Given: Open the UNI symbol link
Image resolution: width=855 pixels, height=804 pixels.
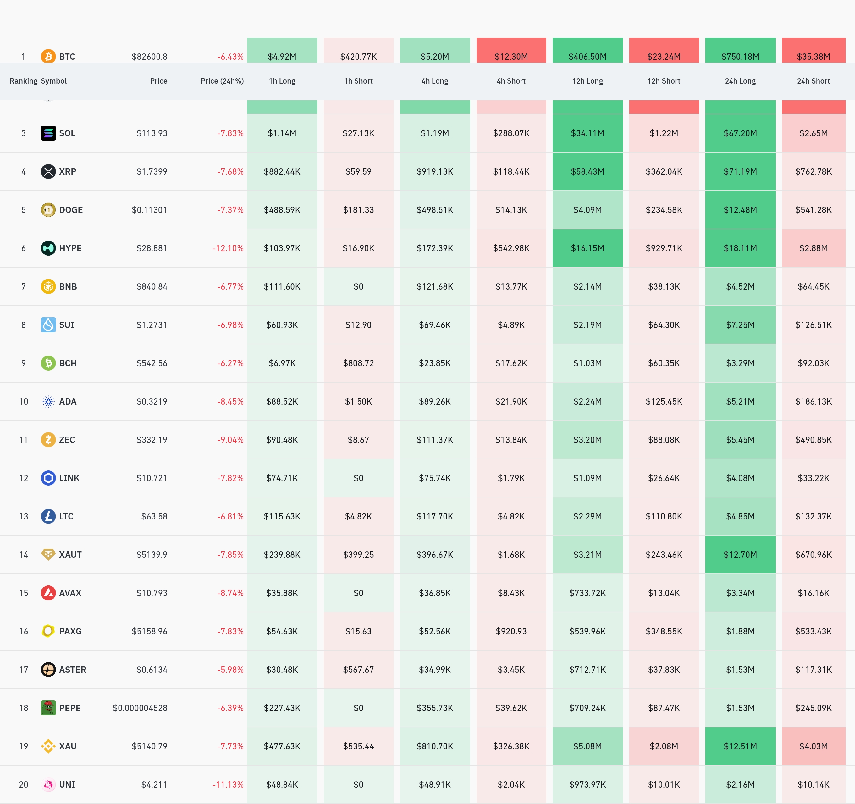Looking at the screenshot, I should pos(67,785).
